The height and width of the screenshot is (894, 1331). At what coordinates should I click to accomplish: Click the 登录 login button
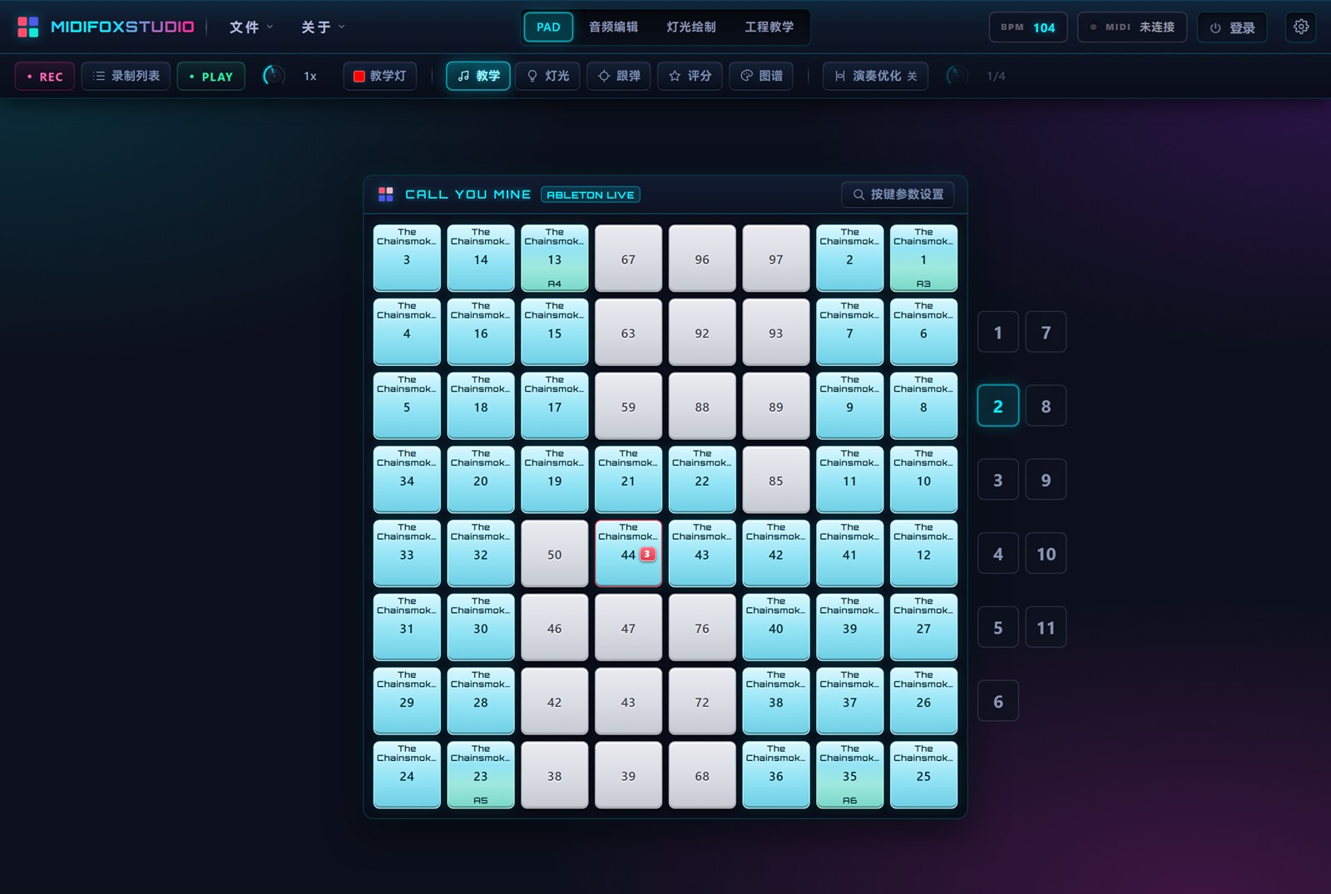coord(1232,27)
